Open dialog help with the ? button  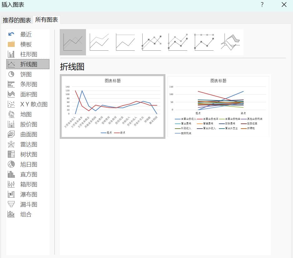(262, 5)
